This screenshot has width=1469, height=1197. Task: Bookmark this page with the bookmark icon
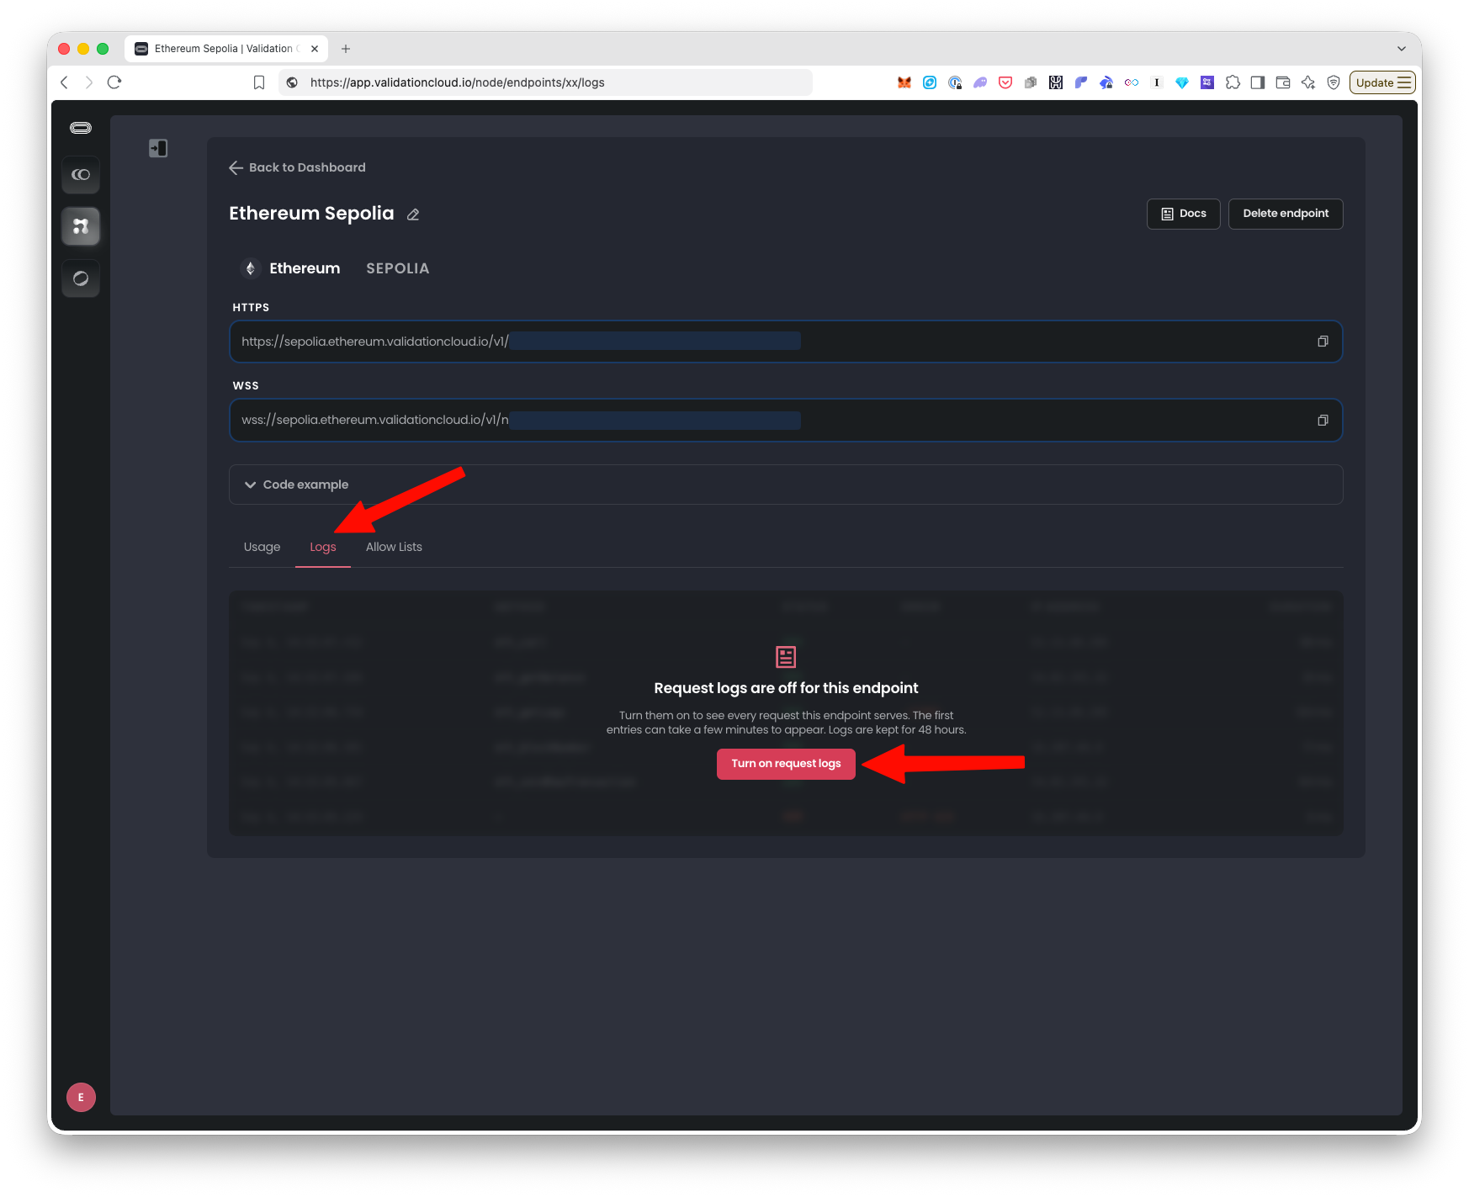click(x=259, y=82)
